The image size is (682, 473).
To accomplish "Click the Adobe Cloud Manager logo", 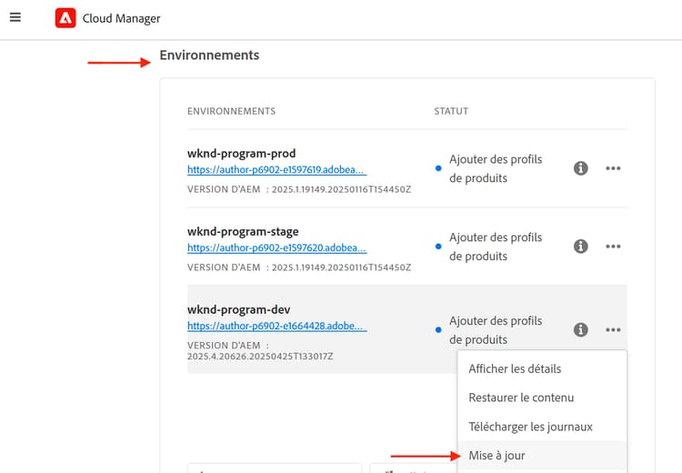I will [65, 18].
